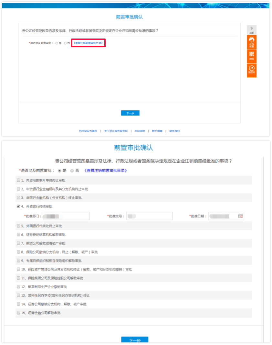Open 新手指南 footer link
Screen dimensions: 272x345
157,131
